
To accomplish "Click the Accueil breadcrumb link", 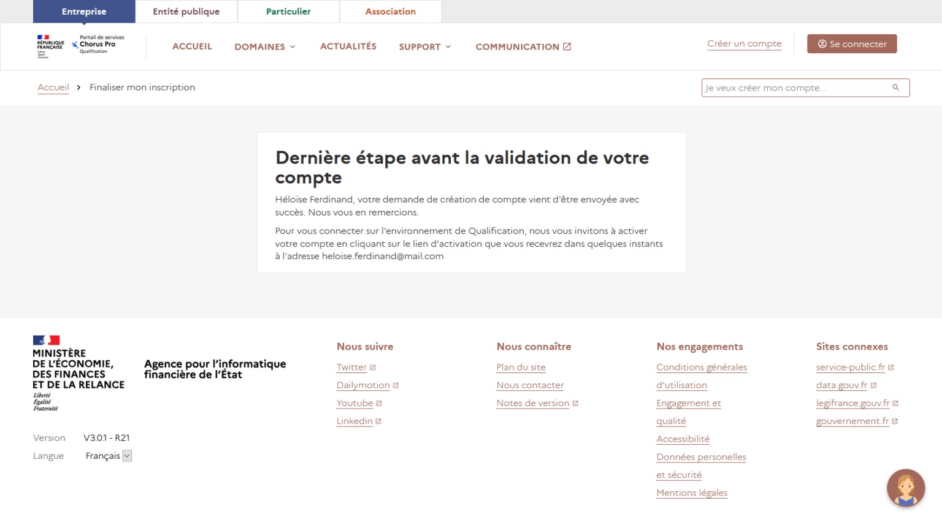I will [x=53, y=88].
